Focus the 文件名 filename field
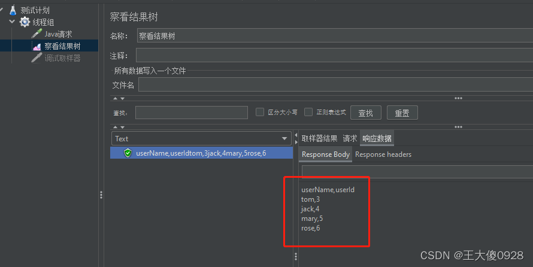 point(335,84)
